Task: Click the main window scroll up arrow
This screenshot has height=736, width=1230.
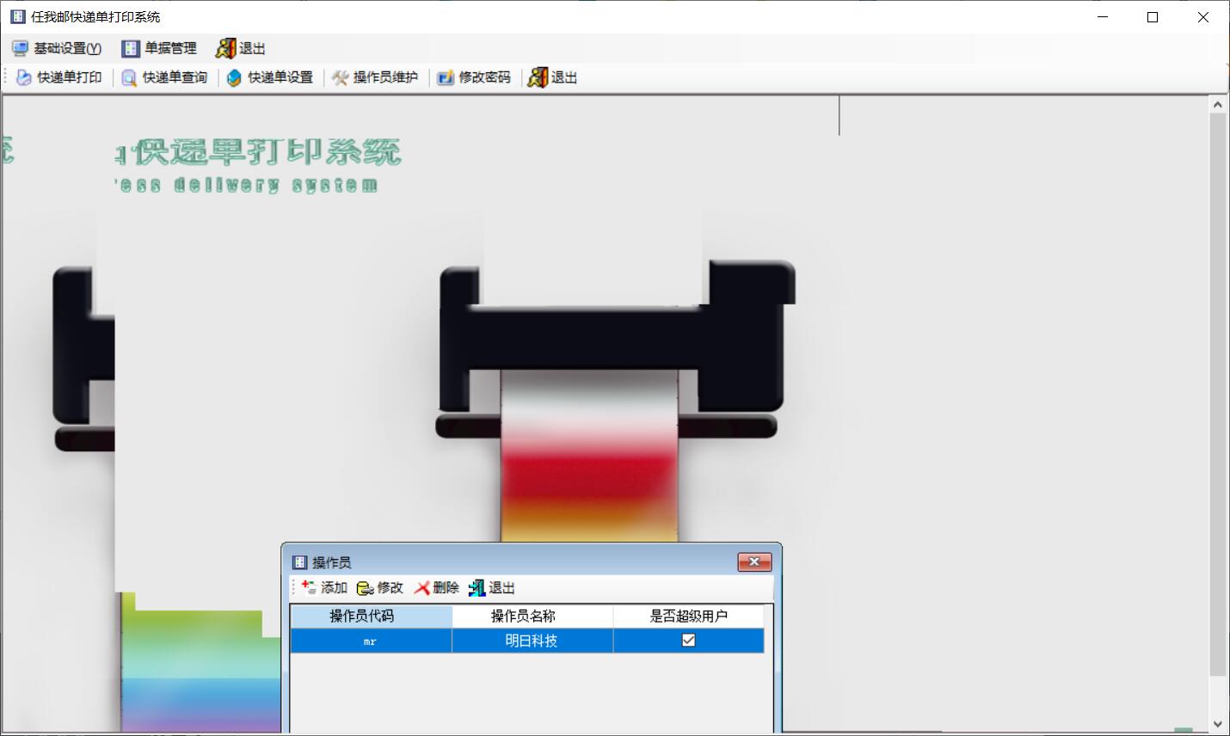Action: coord(1217,105)
